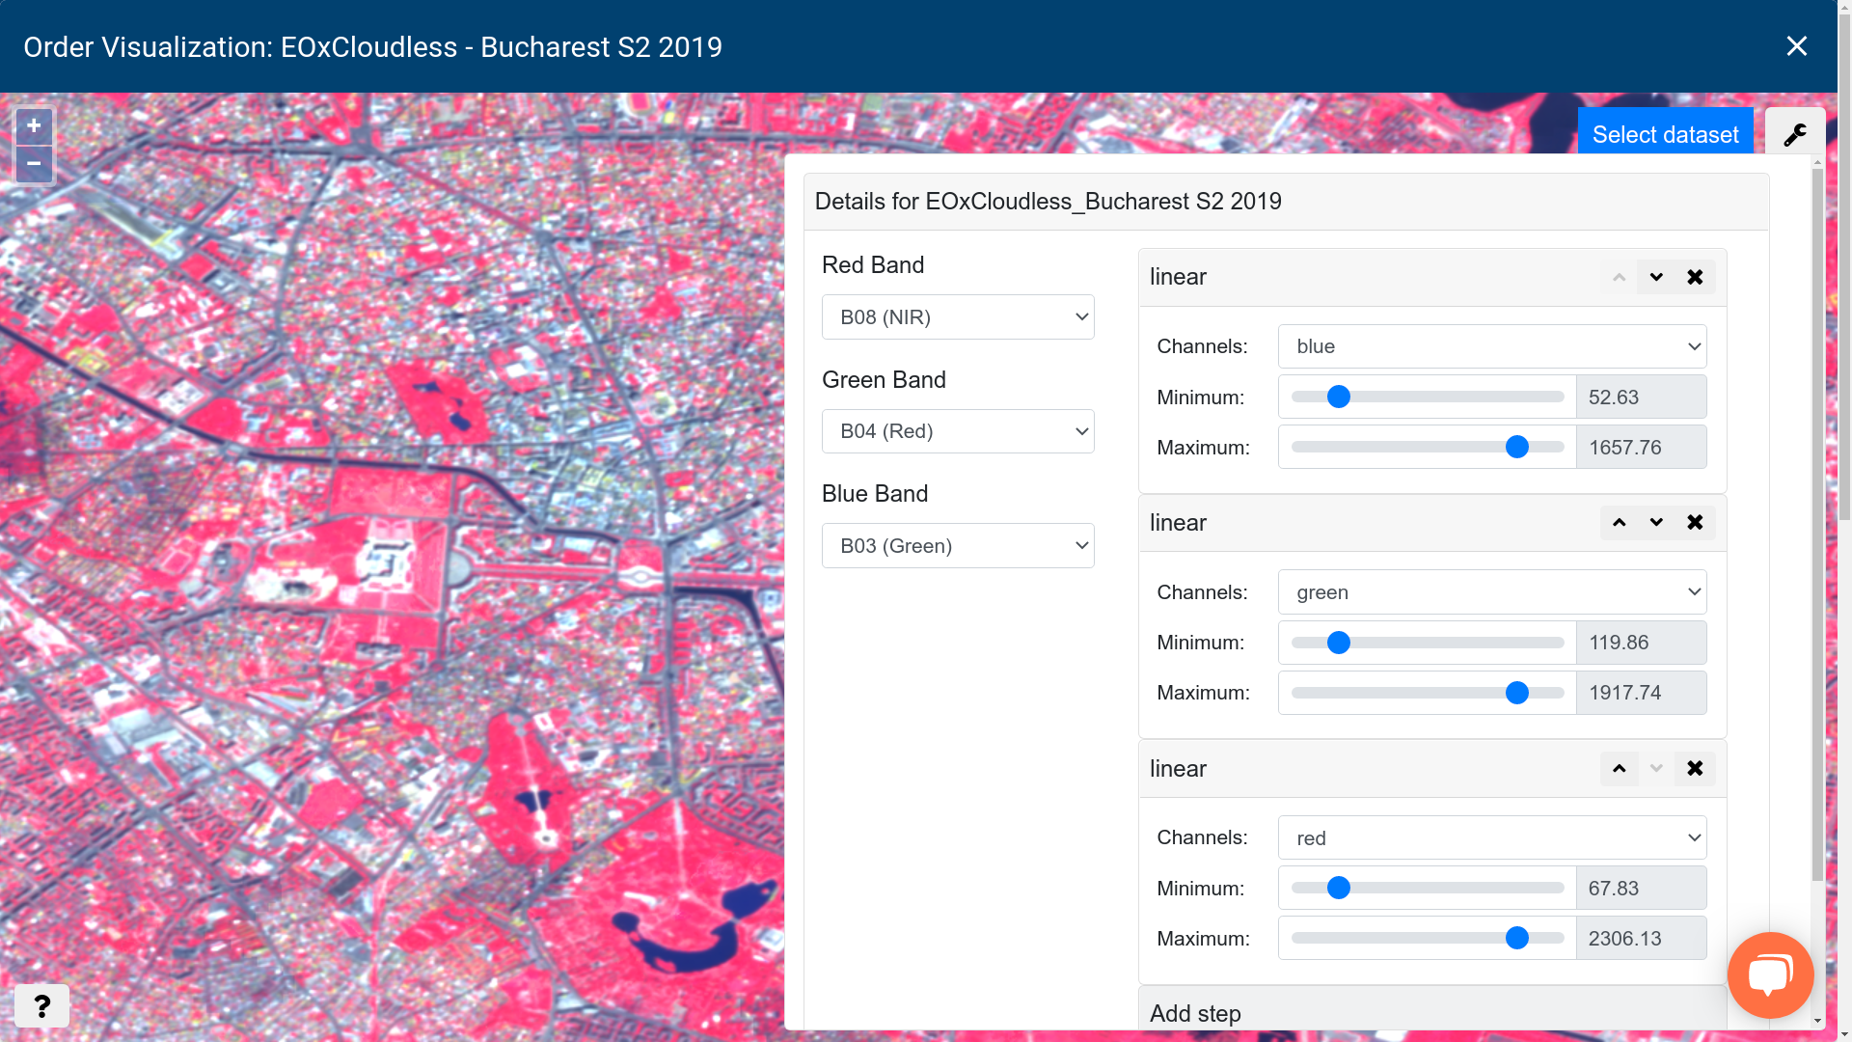Open the Channels dropdown set to green
Viewport: 1852px width, 1042px height.
click(x=1491, y=591)
